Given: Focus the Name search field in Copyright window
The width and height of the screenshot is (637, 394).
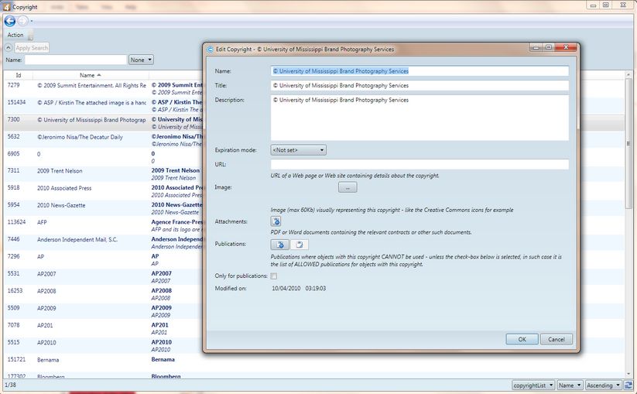Looking at the screenshot, I should [x=76, y=60].
